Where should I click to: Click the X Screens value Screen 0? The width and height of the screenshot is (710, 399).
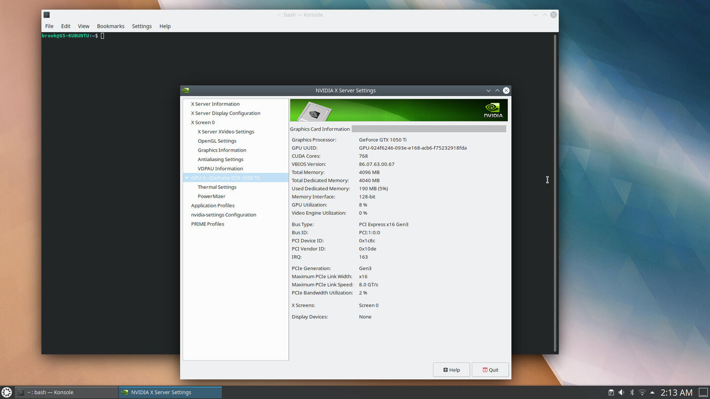pyautogui.click(x=369, y=305)
